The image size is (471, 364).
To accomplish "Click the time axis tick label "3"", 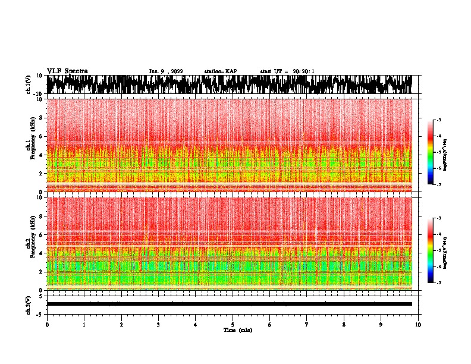I will pos(158,325).
